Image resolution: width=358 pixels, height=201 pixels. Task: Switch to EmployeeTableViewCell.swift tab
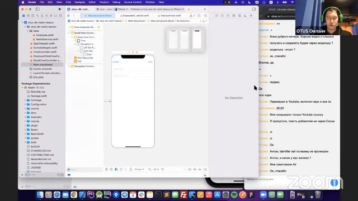click(135, 16)
